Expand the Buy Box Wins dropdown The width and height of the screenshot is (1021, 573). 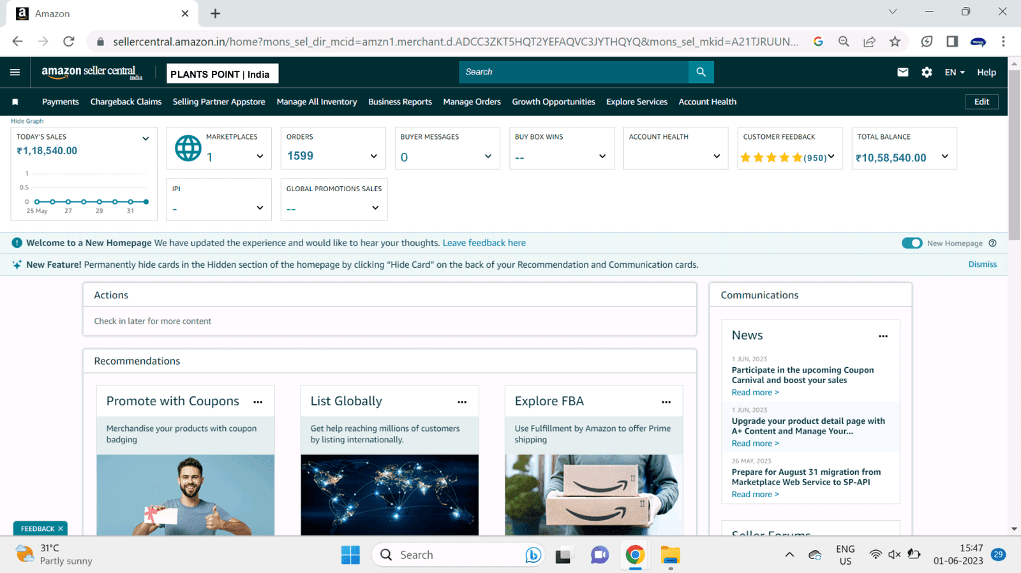(602, 156)
